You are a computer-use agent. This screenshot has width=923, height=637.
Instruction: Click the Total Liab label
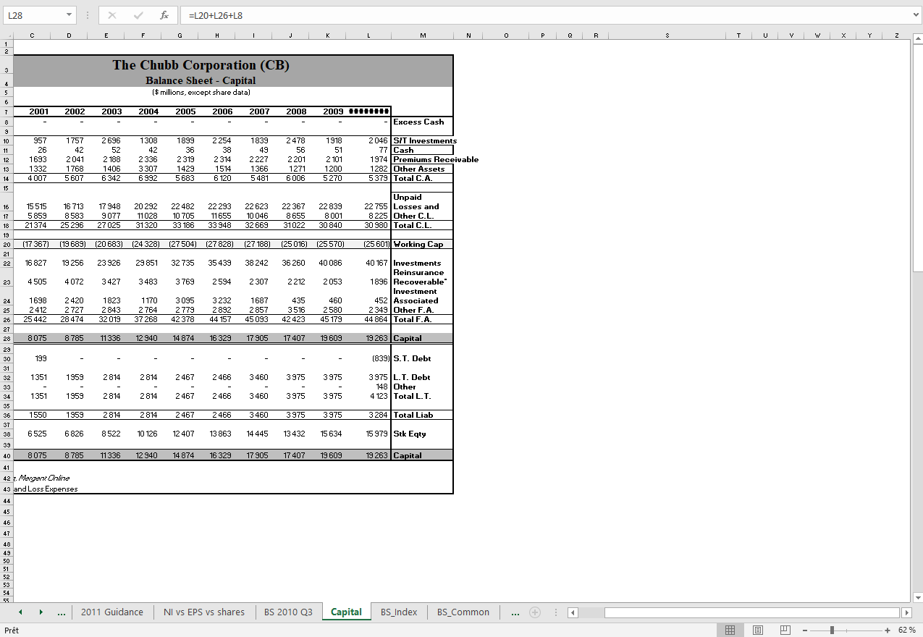pos(413,415)
